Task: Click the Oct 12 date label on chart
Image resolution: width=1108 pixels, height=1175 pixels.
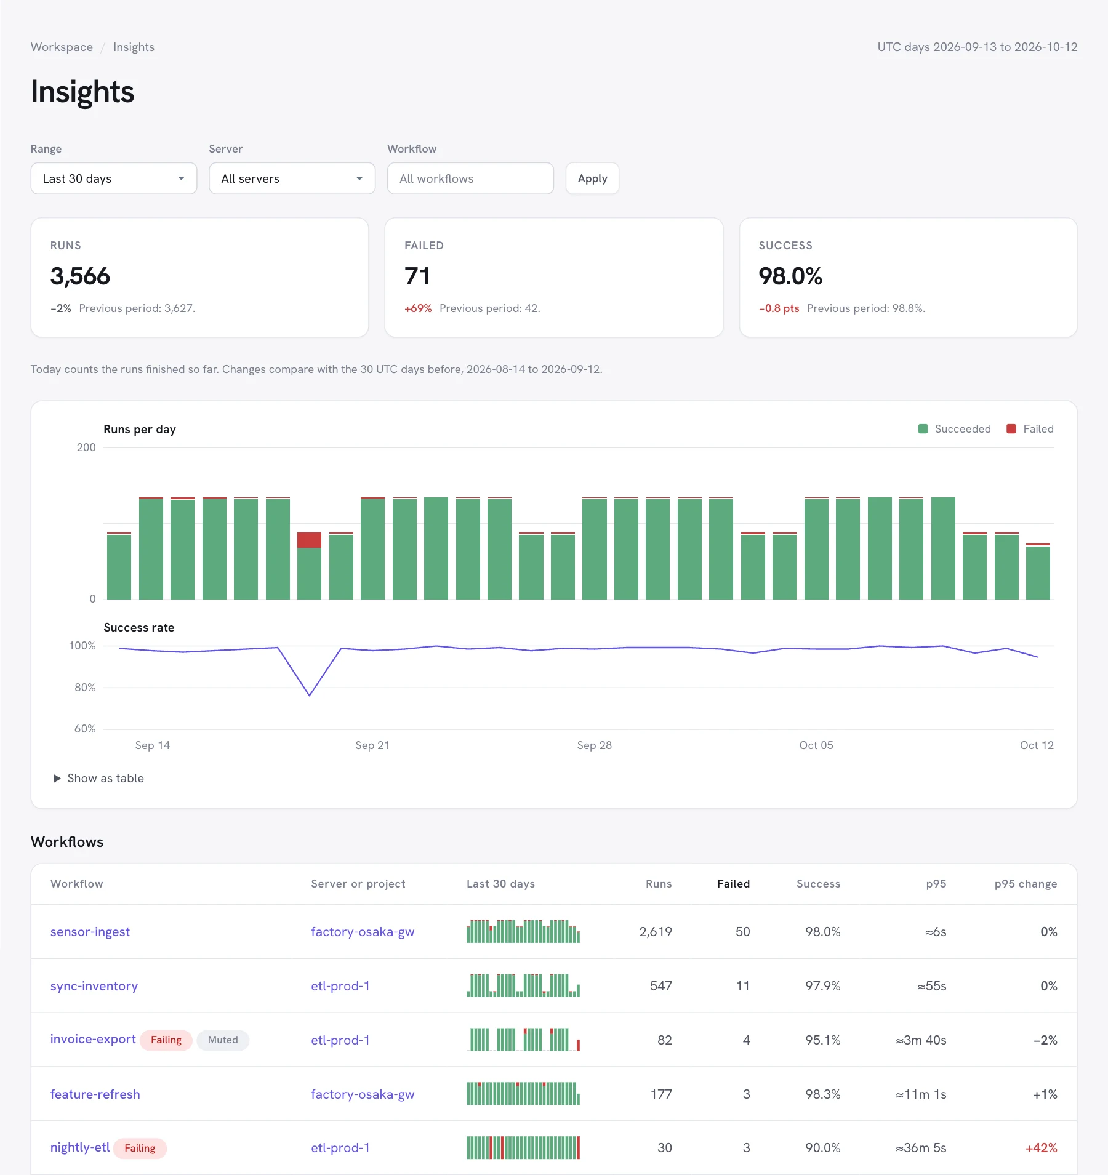Action: 1037,745
